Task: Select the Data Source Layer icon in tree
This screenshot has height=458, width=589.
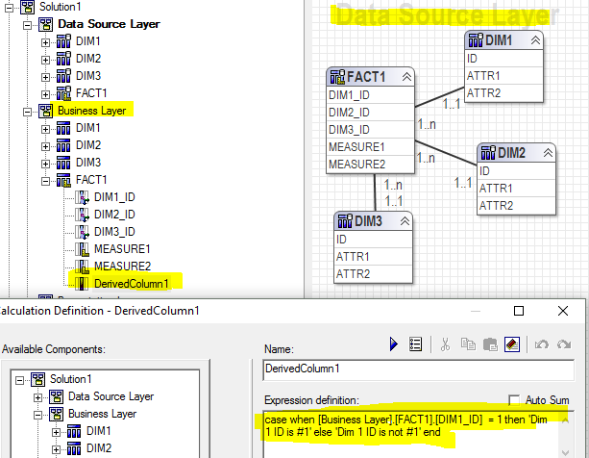Action: 46,24
